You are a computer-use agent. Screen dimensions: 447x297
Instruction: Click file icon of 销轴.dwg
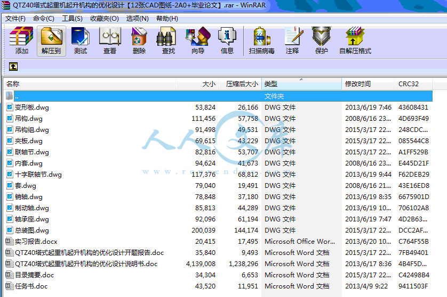pos(10,196)
